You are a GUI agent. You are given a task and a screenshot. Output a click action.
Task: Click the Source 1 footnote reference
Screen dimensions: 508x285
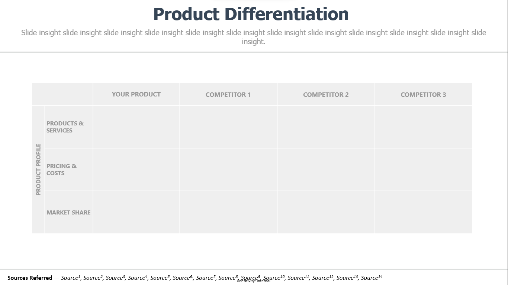coord(71,278)
